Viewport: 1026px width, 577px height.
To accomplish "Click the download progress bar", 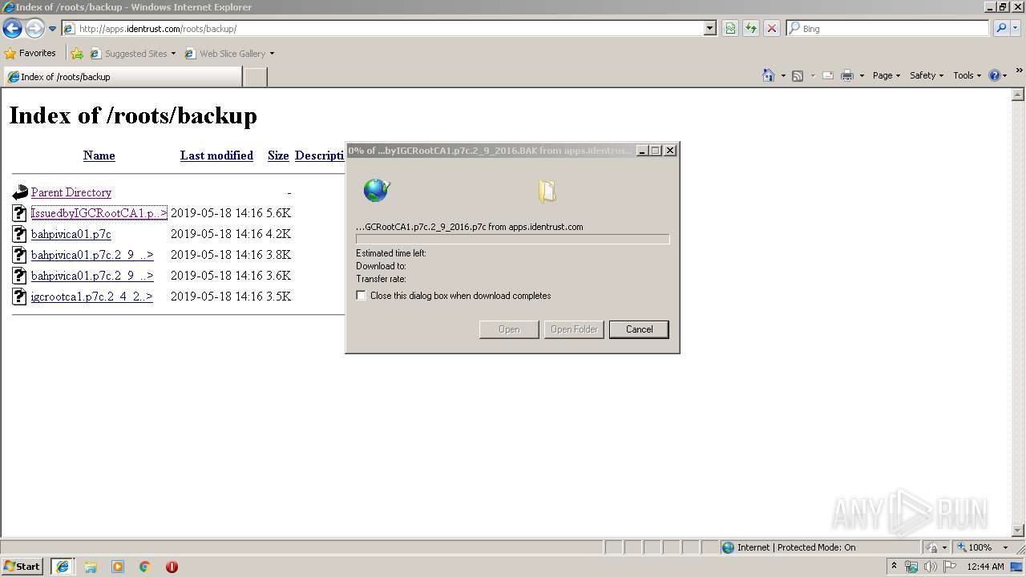I will (x=512, y=239).
